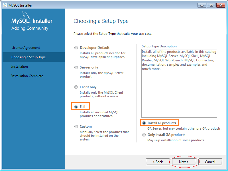Select the Full setup type

point(76,107)
